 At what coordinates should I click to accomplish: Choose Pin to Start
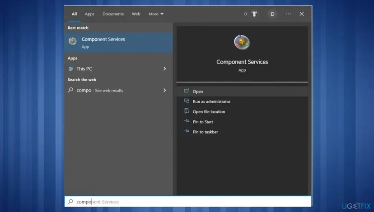pyautogui.click(x=242, y=122)
